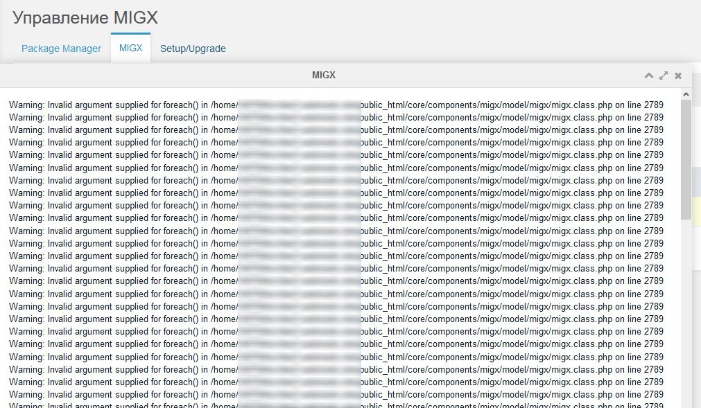Close the MIGX window

point(678,76)
